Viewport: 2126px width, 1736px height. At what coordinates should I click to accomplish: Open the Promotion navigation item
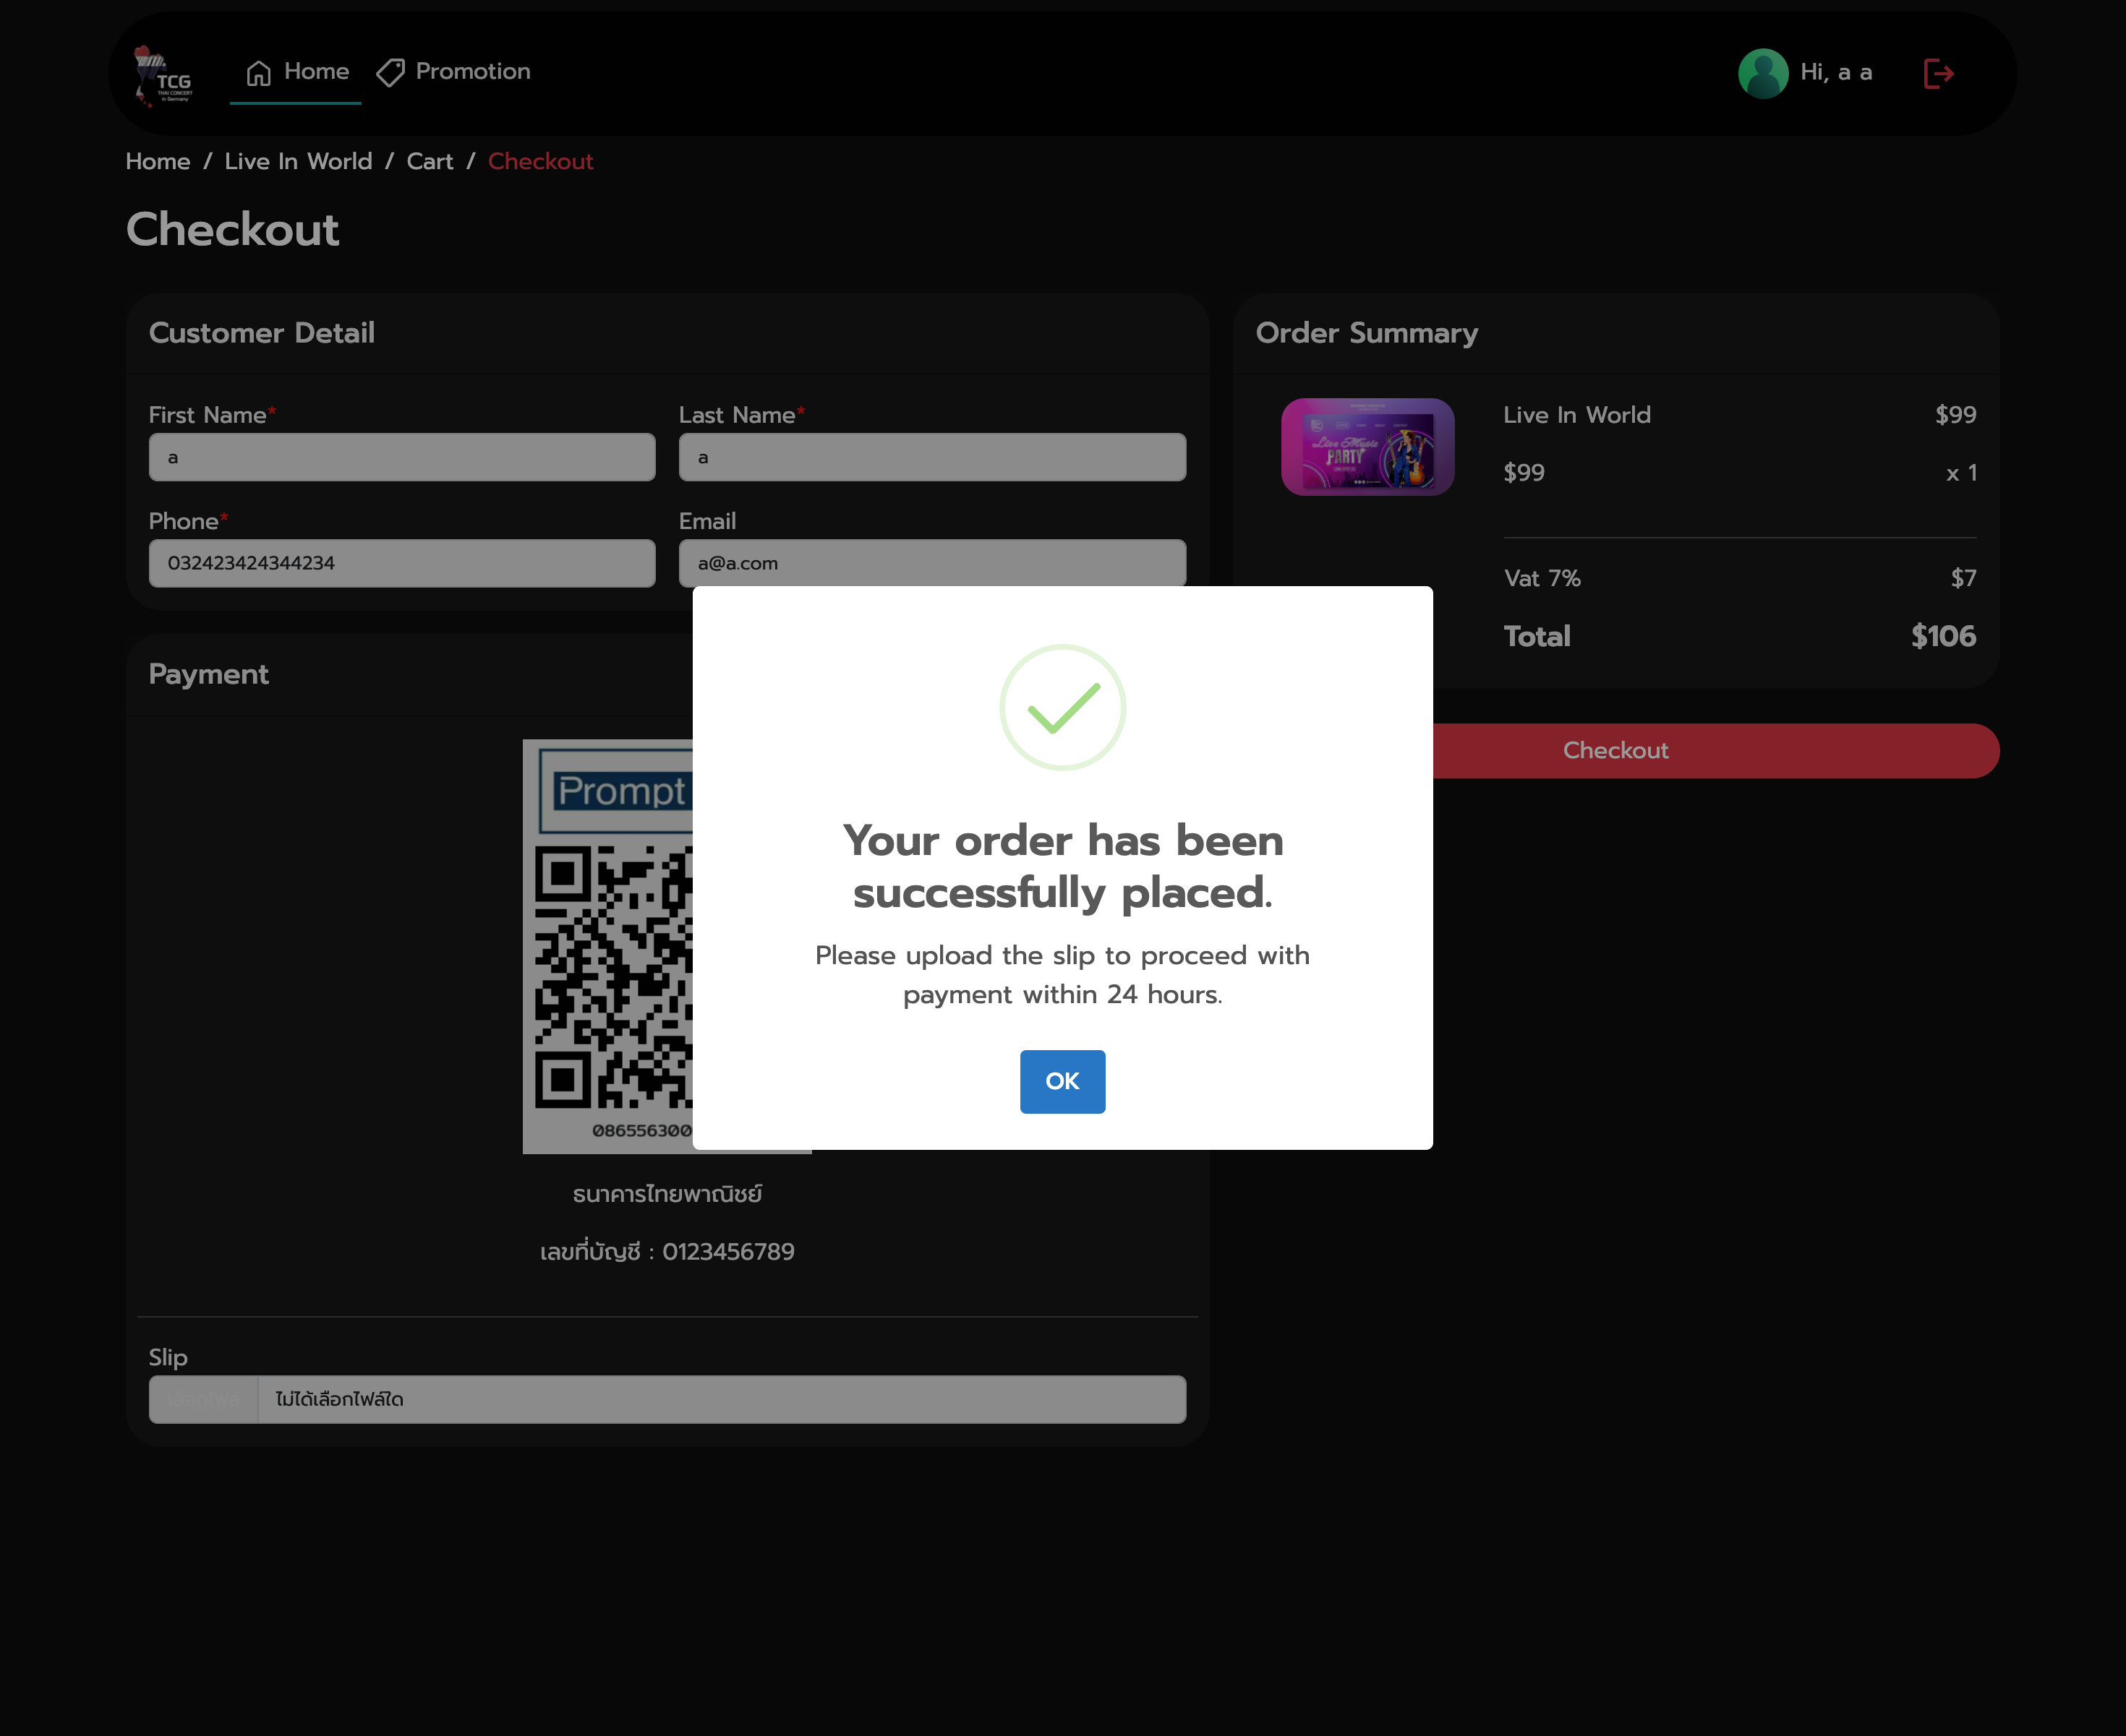(x=472, y=72)
